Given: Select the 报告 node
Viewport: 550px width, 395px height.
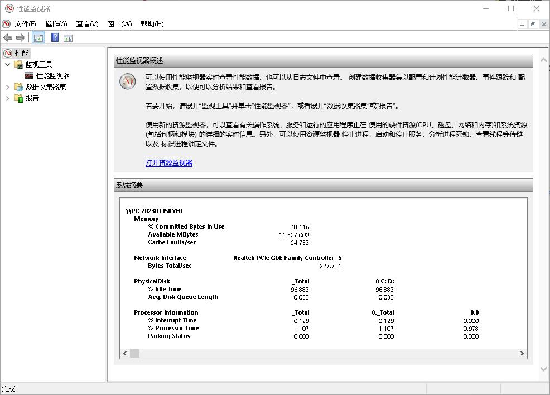Looking at the screenshot, I should [x=32, y=98].
